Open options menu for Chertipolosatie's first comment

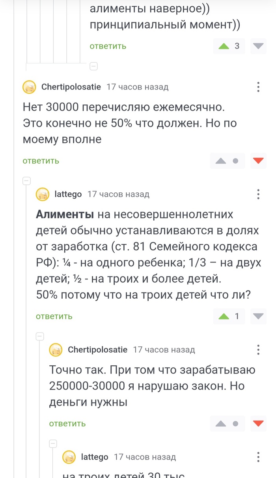tap(258, 87)
